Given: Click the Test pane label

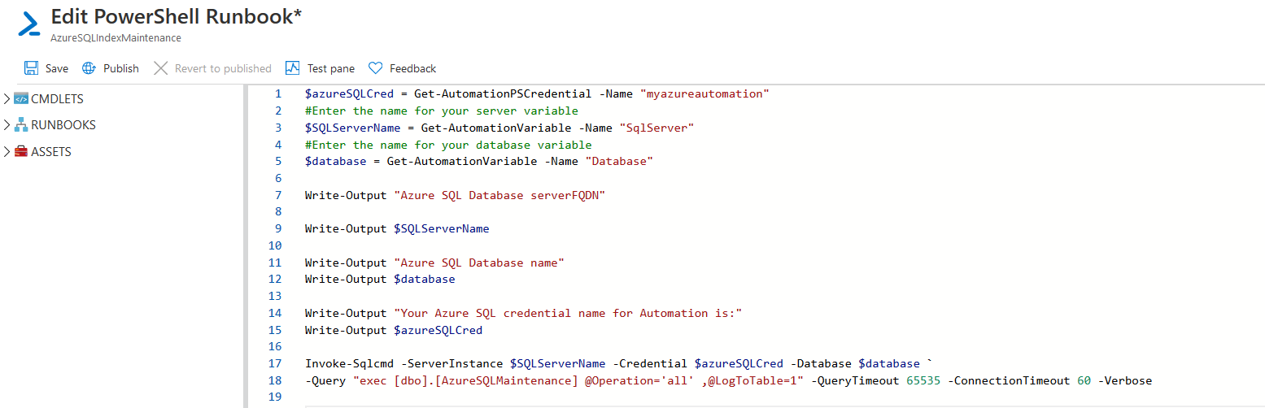Looking at the screenshot, I should (331, 68).
